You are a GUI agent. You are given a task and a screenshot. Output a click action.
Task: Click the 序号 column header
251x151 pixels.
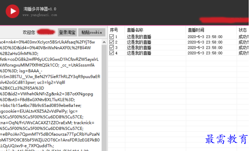pyautogui.click(x=114, y=30)
